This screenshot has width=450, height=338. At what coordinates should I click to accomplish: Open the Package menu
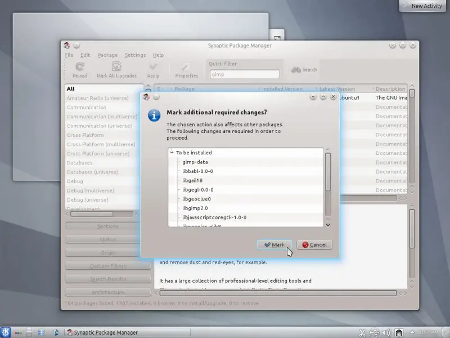coord(107,55)
